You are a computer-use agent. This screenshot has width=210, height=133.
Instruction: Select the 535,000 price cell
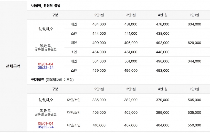(194, 112)
